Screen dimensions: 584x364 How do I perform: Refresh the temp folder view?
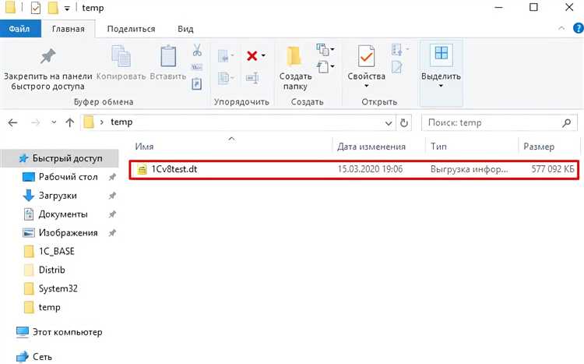tap(404, 122)
